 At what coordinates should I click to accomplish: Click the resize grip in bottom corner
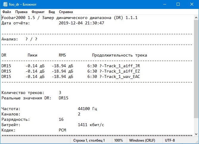point(197,142)
